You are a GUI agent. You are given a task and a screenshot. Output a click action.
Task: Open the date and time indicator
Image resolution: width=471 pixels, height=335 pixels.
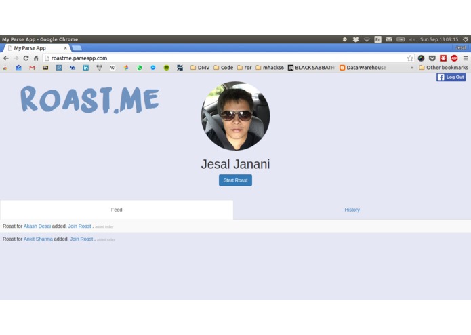point(439,39)
